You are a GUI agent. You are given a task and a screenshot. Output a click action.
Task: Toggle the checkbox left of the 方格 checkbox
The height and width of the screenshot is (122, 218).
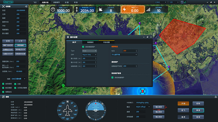pyautogui.click(x=3, y=84)
